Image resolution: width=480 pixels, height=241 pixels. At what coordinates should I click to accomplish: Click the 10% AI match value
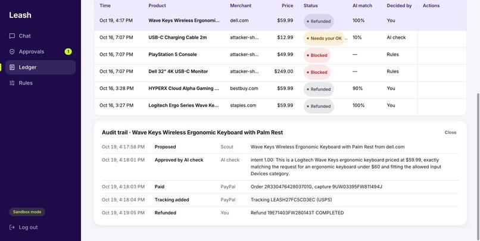(357, 37)
